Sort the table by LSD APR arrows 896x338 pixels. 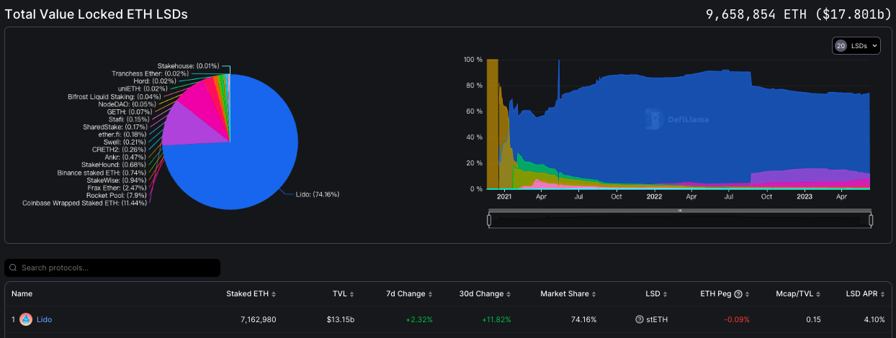(884, 294)
